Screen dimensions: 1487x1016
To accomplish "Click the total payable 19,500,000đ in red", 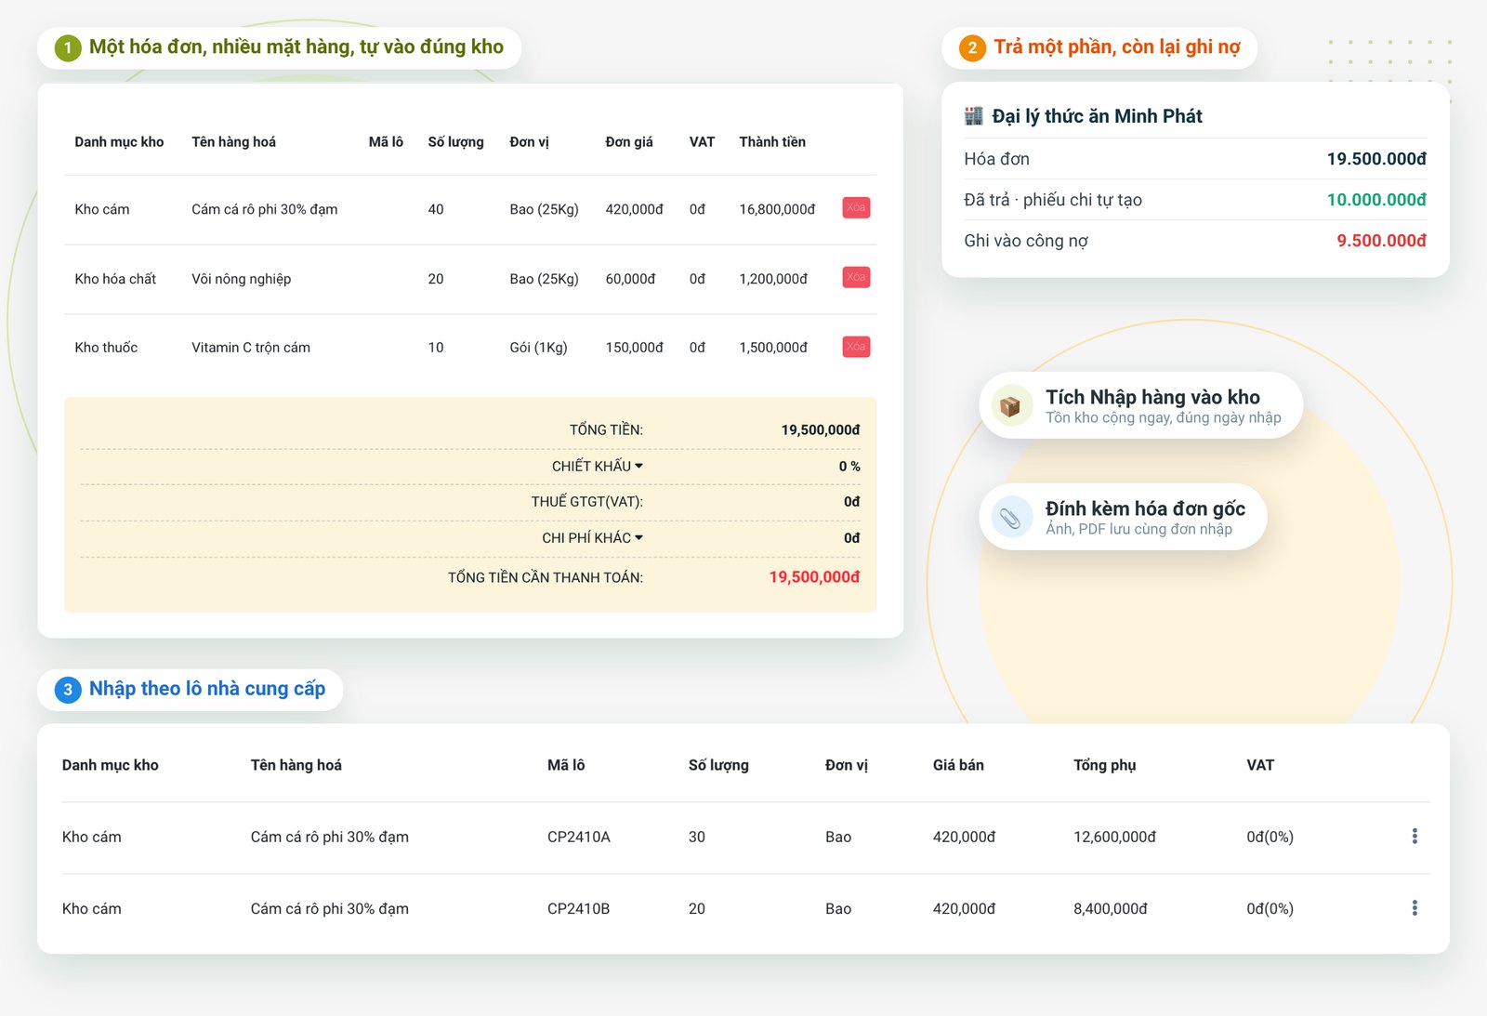I will pyautogui.click(x=814, y=577).
